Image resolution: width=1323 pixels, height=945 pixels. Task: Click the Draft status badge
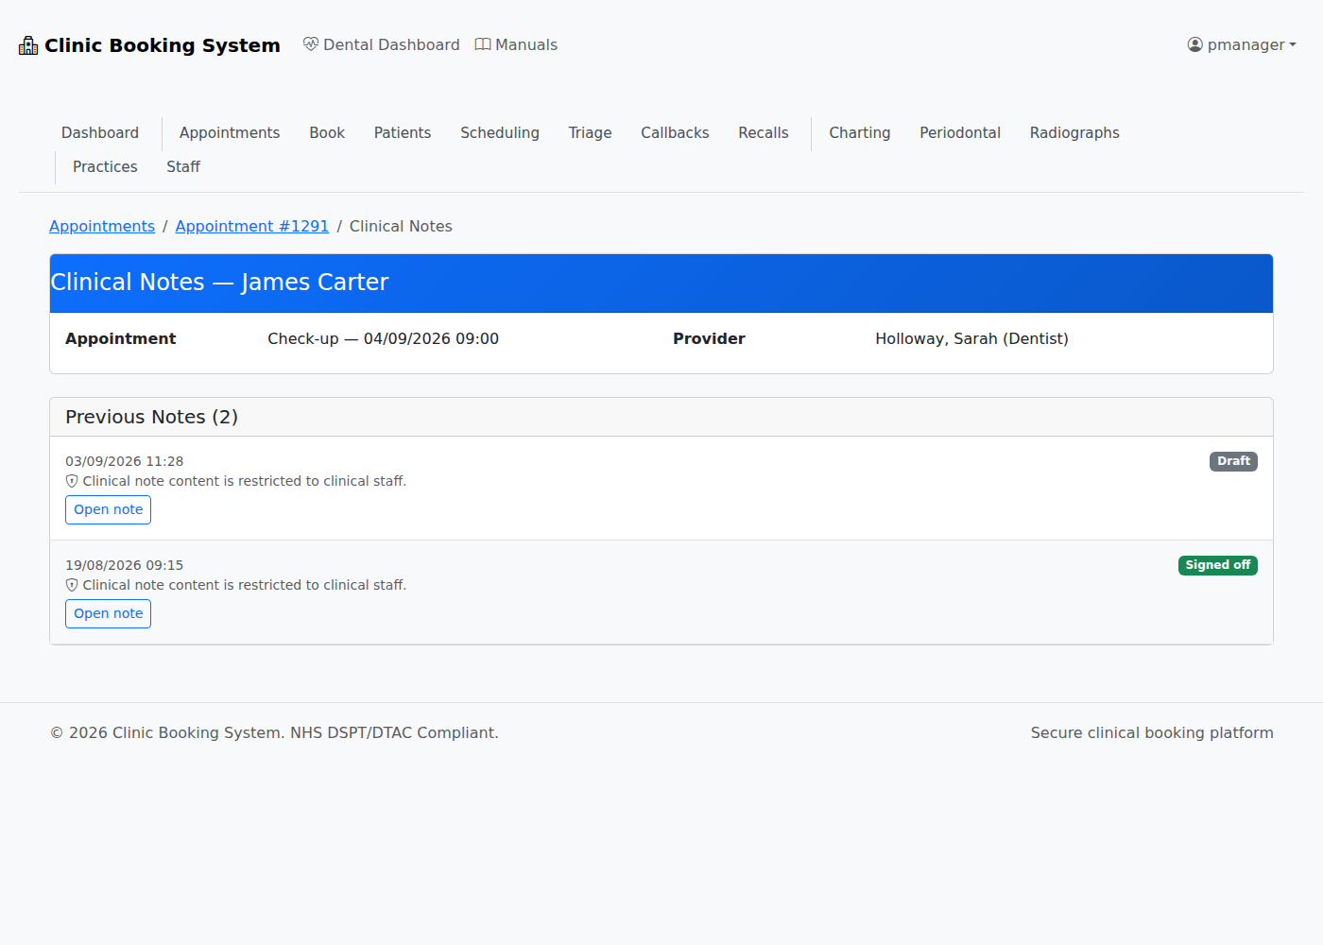(x=1233, y=461)
